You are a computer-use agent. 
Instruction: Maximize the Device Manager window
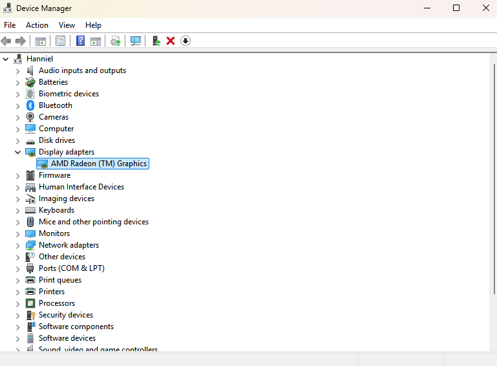pos(456,8)
